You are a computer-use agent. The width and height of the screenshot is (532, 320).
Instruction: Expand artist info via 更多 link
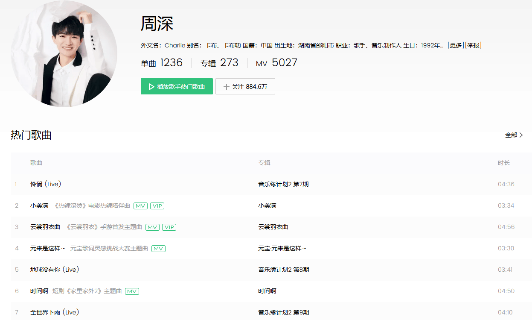(455, 45)
